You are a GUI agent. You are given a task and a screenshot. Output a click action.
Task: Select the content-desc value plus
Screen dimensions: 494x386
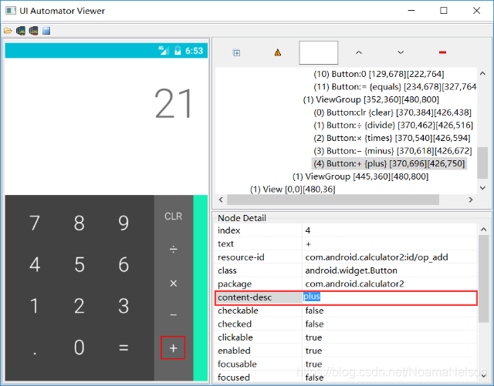[312, 297]
